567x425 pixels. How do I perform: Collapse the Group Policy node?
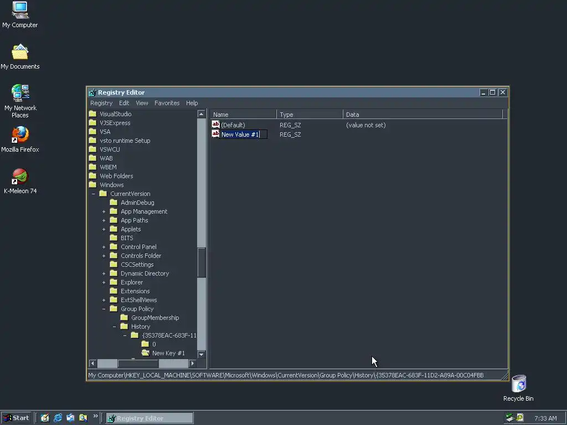click(x=104, y=309)
